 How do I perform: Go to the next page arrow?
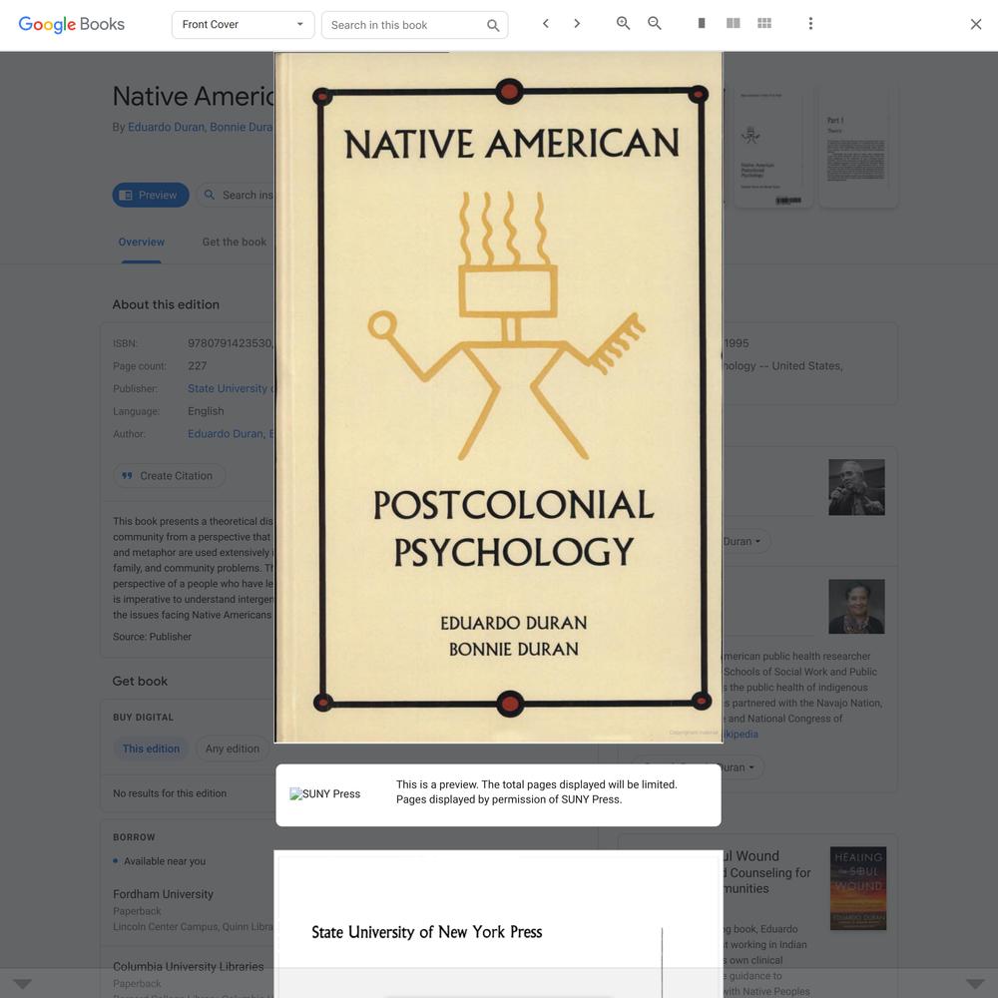(577, 24)
